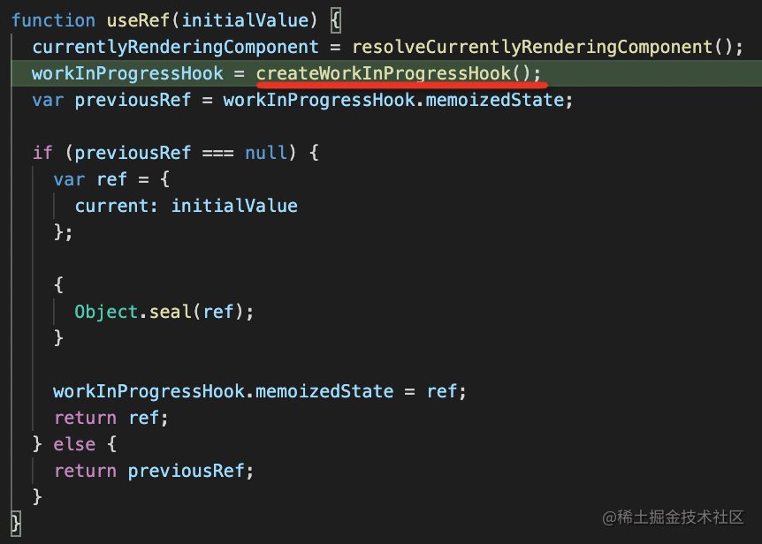Viewport: 762px width, 544px height.
Task: Click the return previousRef statement
Action: click(x=154, y=471)
